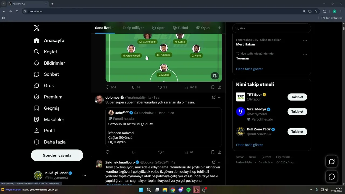The image size is (345, 194).
Task: Switch to the Futbol tab
Action: [180, 28]
